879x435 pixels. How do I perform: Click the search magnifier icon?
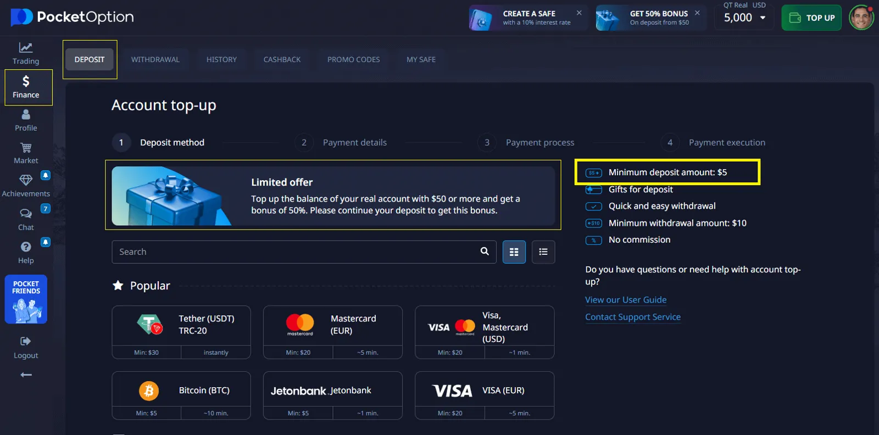[x=485, y=252]
